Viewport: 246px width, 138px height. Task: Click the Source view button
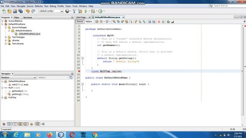80,21
